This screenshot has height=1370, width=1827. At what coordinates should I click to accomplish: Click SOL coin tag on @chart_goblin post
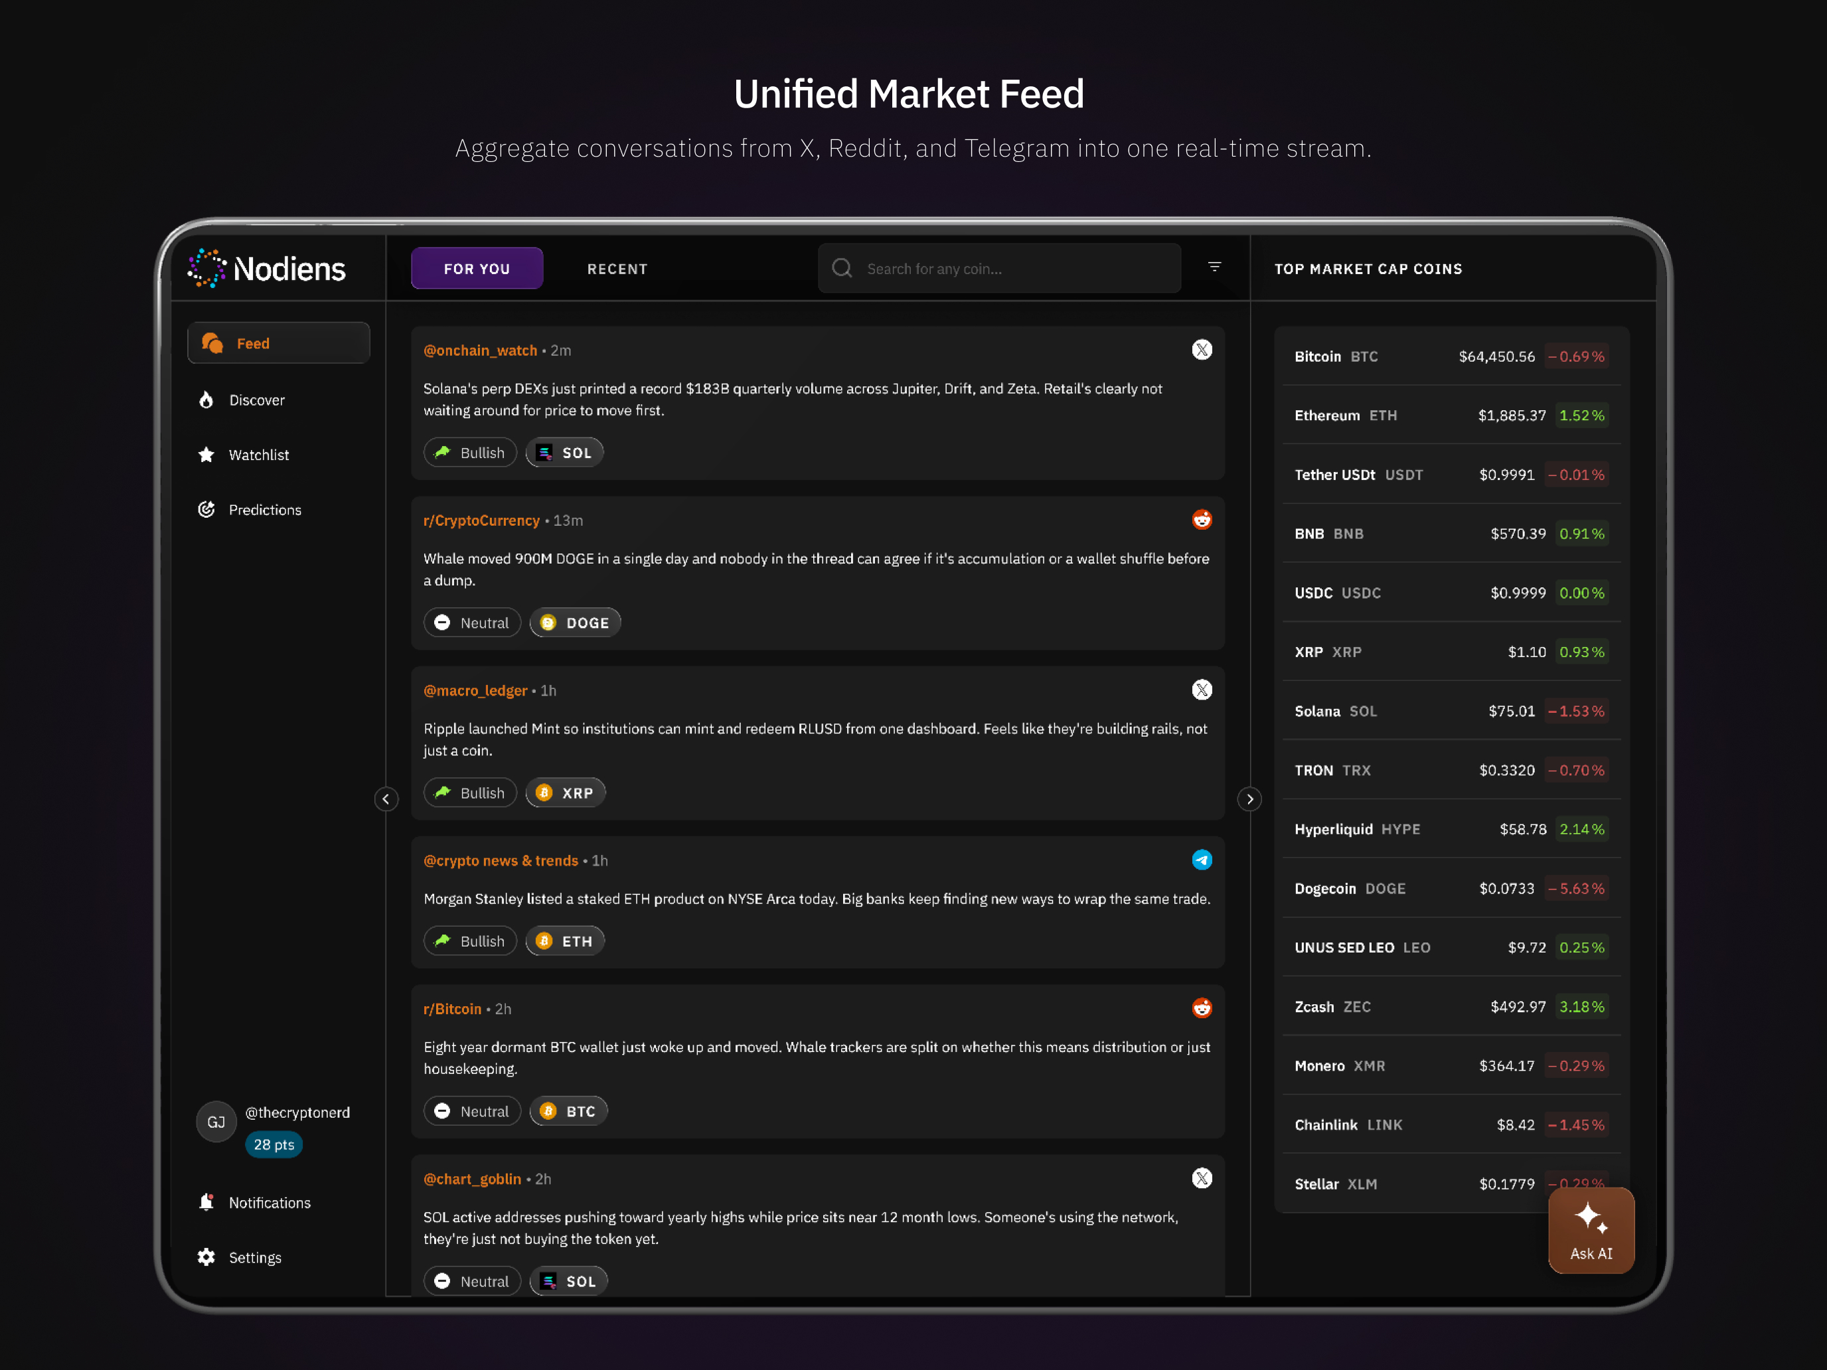568,1281
